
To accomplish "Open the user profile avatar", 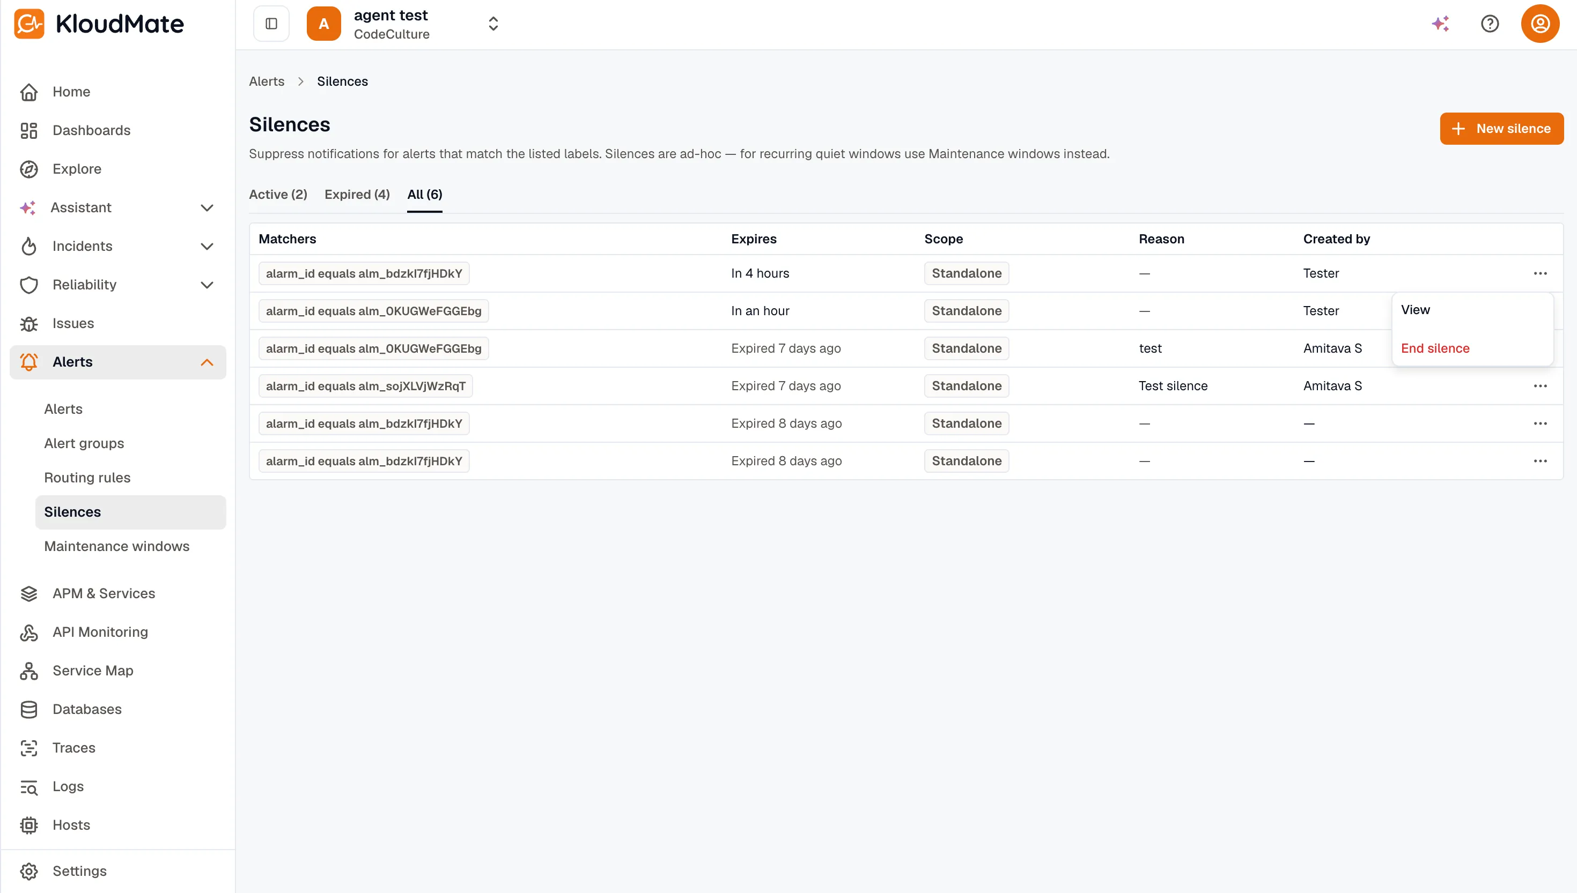I will coord(1540,23).
